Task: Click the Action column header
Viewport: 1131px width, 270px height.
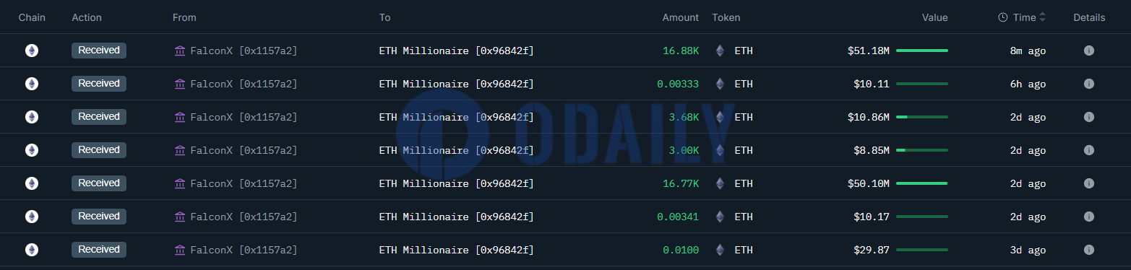Action: [x=87, y=17]
